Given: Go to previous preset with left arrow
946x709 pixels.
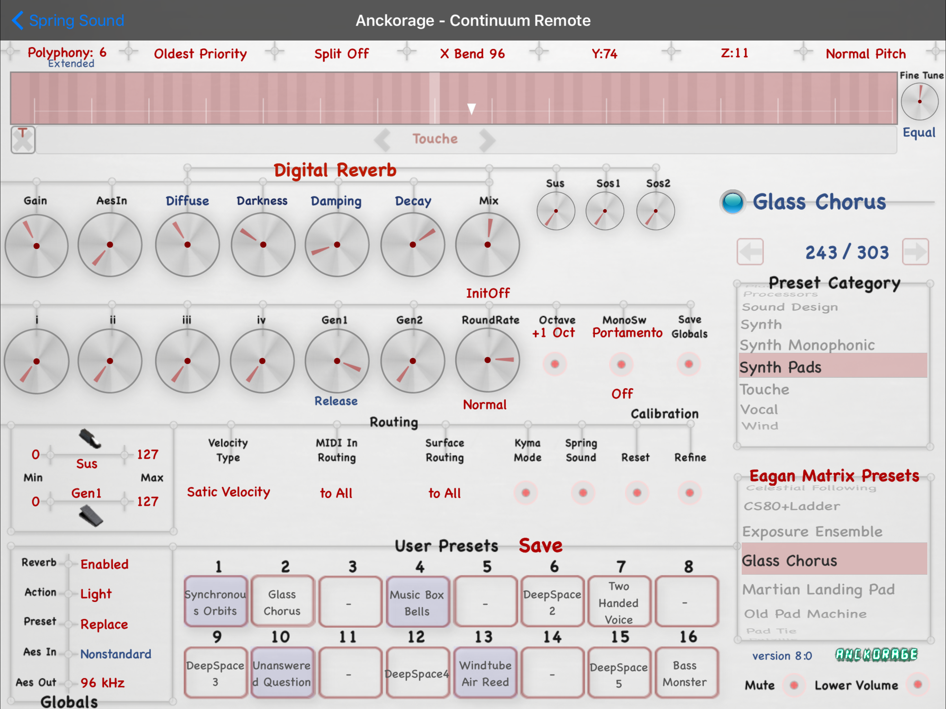Looking at the screenshot, I should [750, 252].
